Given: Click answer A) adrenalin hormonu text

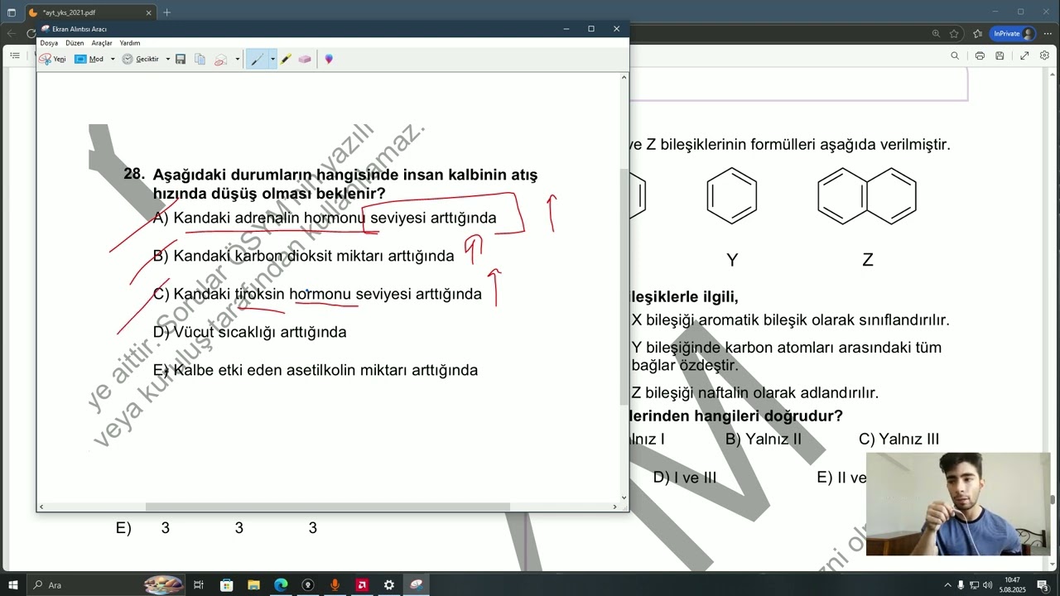Looking at the screenshot, I should (325, 218).
